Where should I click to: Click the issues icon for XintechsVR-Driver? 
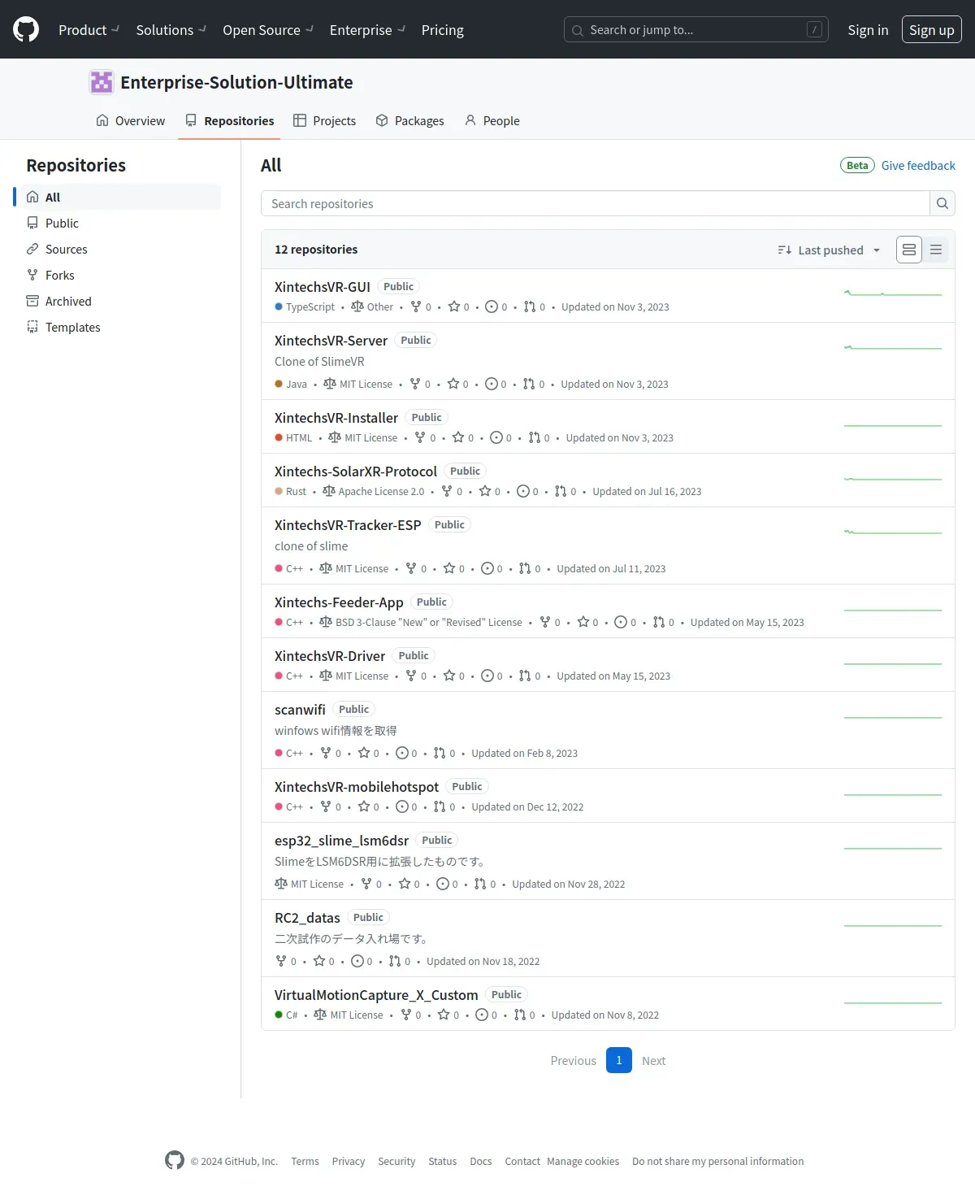pyautogui.click(x=487, y=676)
